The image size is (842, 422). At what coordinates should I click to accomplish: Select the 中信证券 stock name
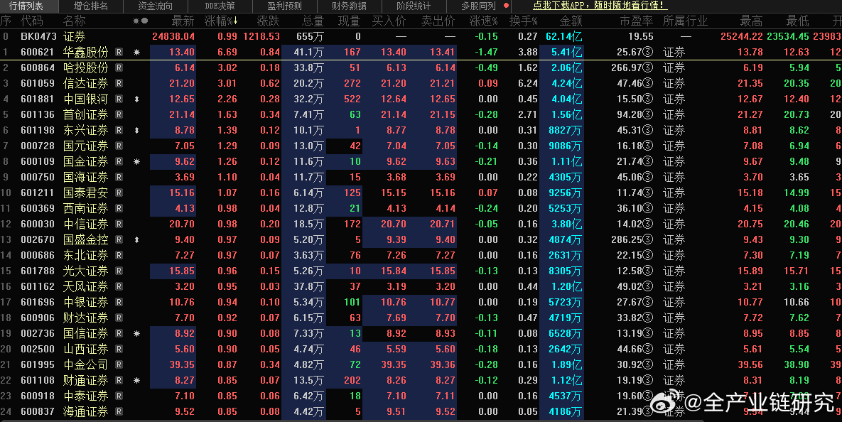pos(86,224)
